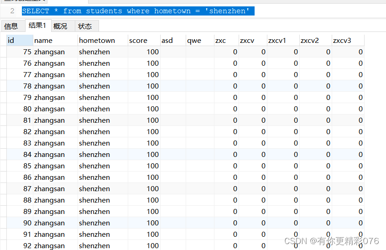Click zhangsan name in row 82
The height and width of the screenshot is (250, 386).
pos(55,132)
